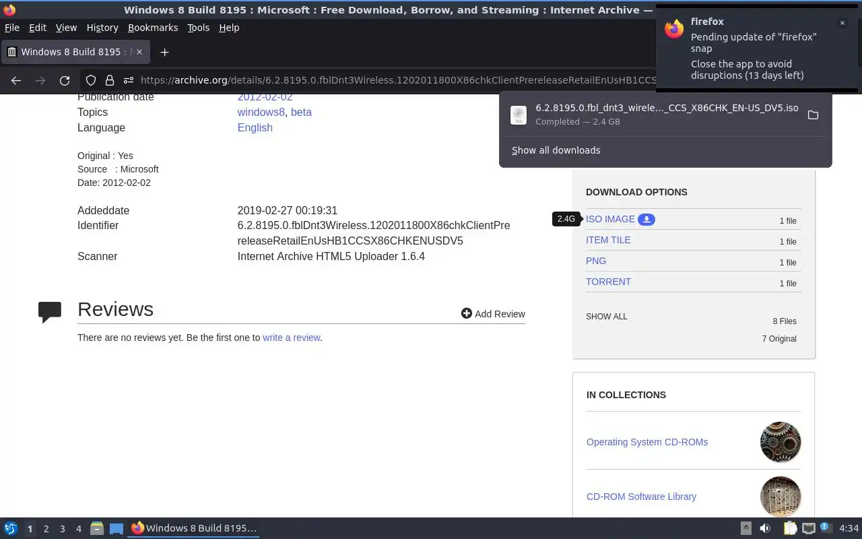Expand SHOW ALL download options
This screenshot has height=539, width=862.
click(606, 316)
